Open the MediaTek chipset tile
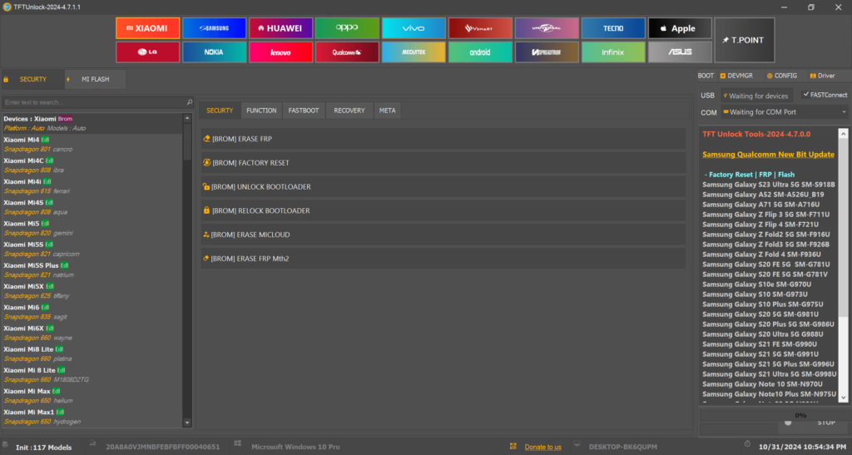 tap(414, 52)
